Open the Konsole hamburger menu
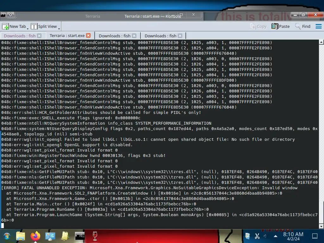The image size is (324, 243). tap(318, 27)
